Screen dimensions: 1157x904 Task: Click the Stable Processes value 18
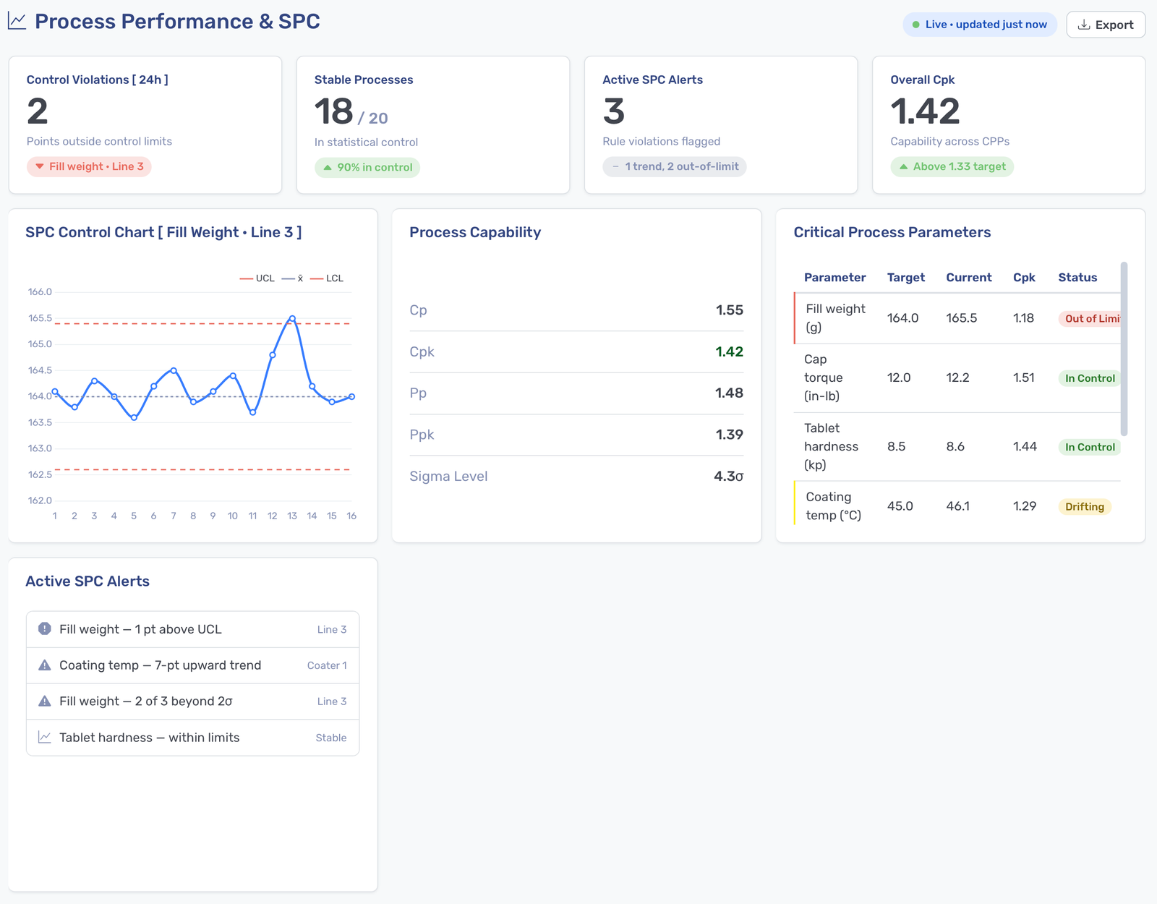point(334,111)
